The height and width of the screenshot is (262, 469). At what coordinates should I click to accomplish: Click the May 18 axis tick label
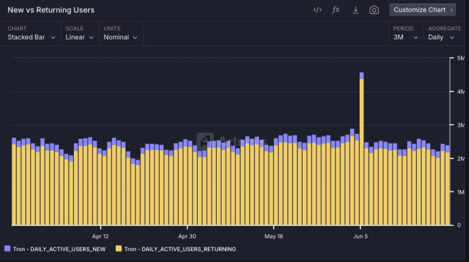(x=273, y=236)
